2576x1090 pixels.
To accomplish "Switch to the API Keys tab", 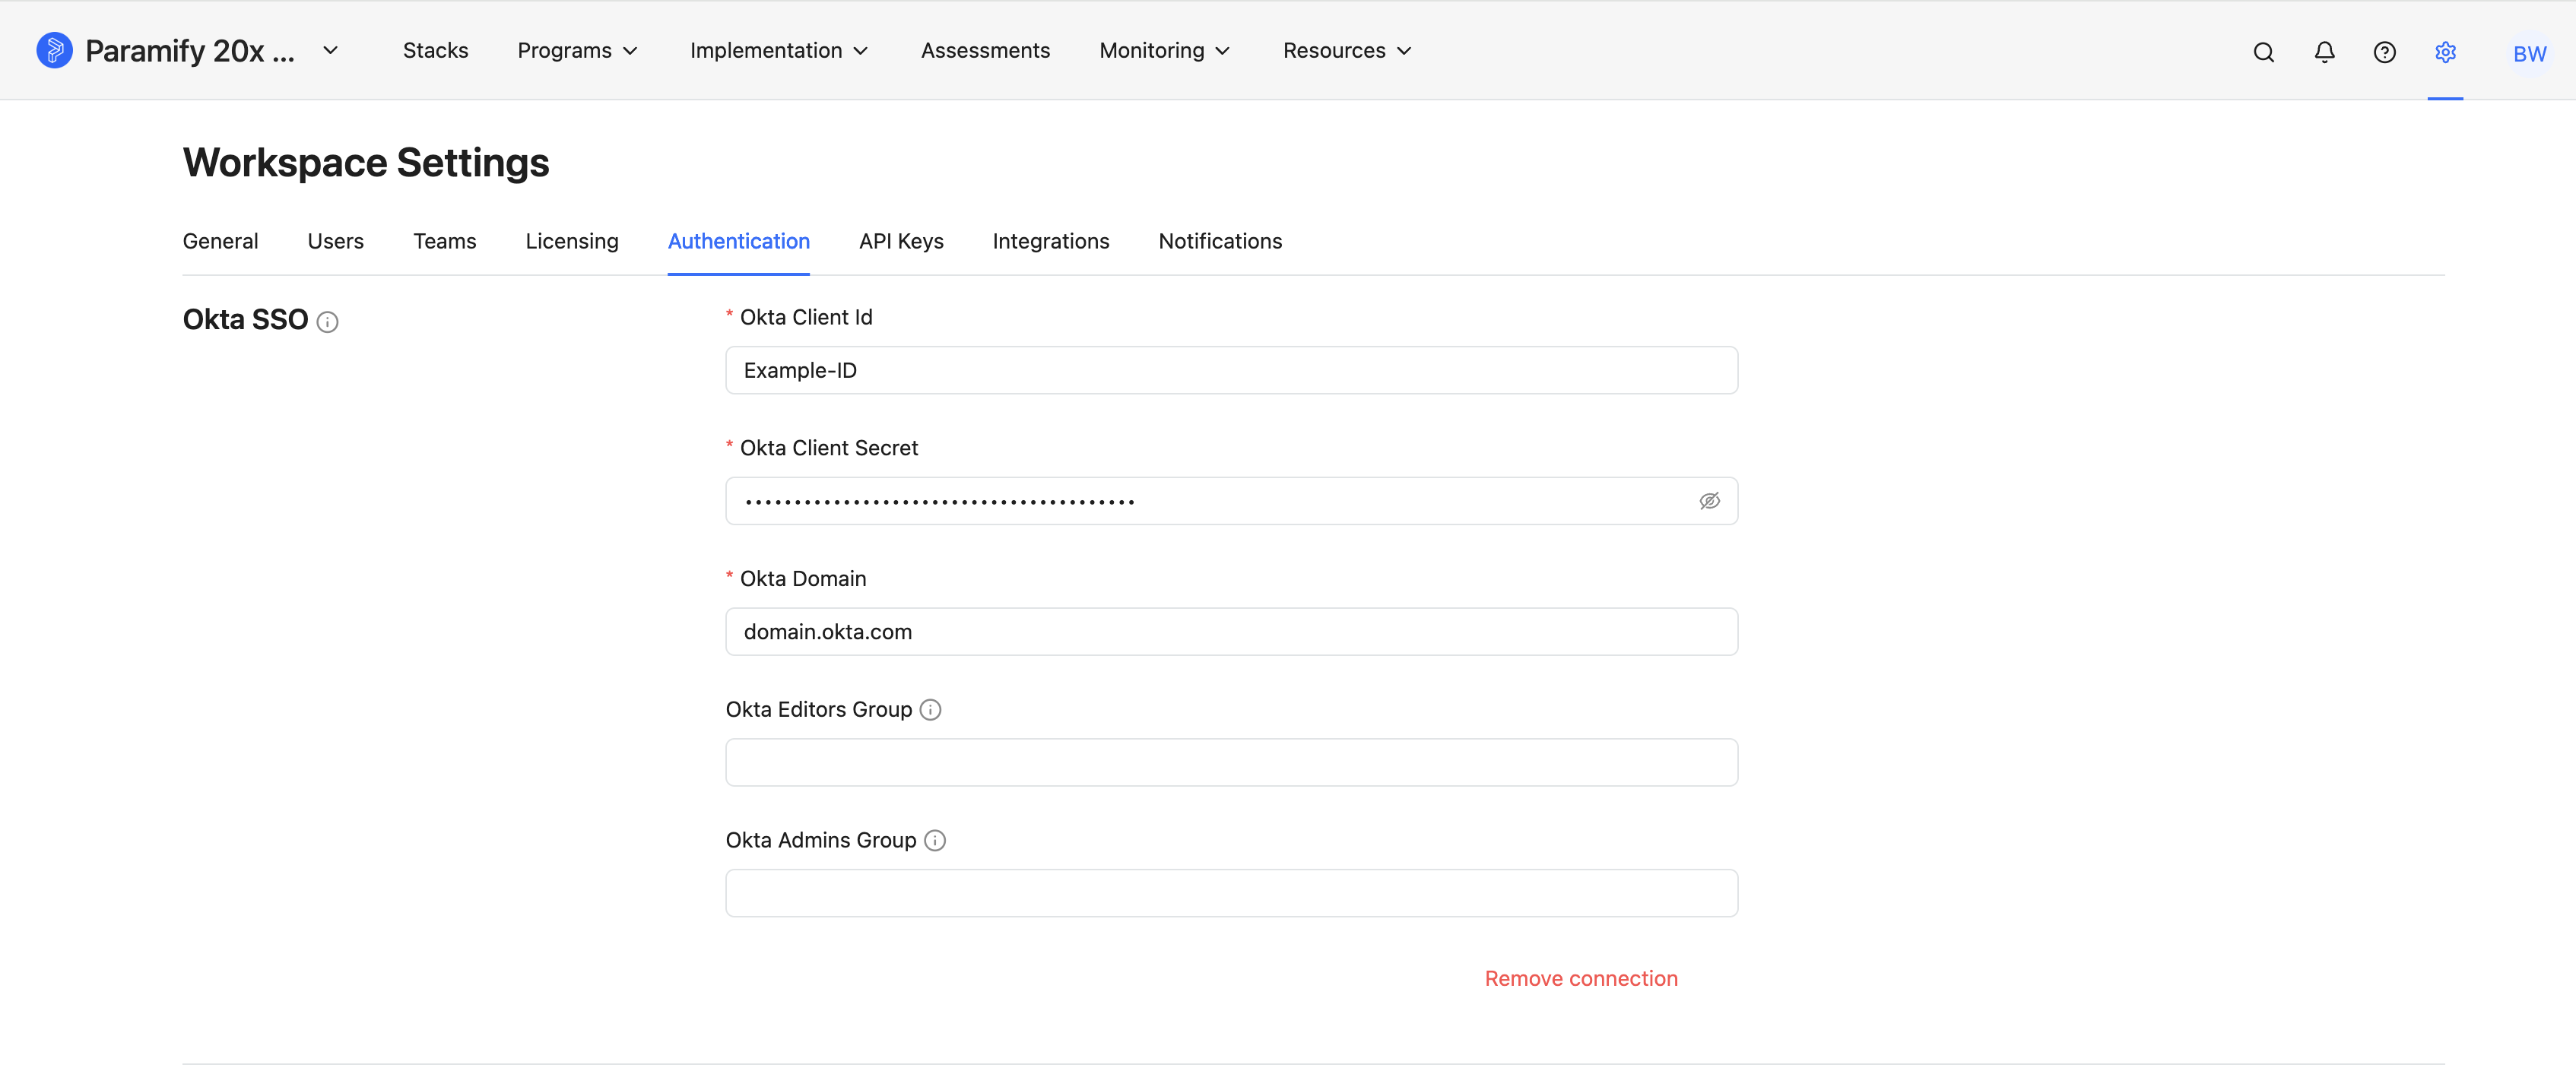I will [x=900, y=242].
